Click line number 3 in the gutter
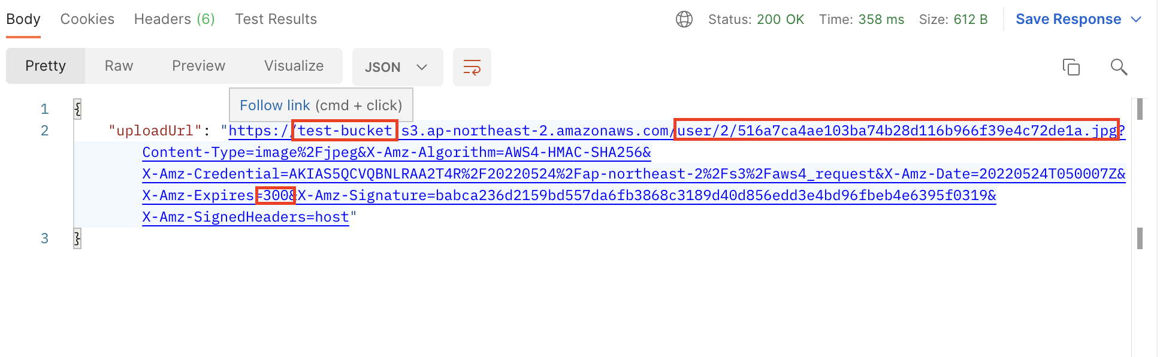 point(44,238)
